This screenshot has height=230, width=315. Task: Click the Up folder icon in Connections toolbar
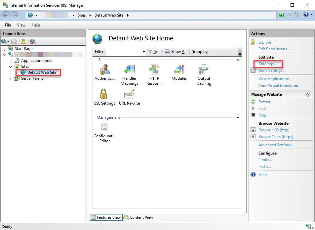[23, 41]
